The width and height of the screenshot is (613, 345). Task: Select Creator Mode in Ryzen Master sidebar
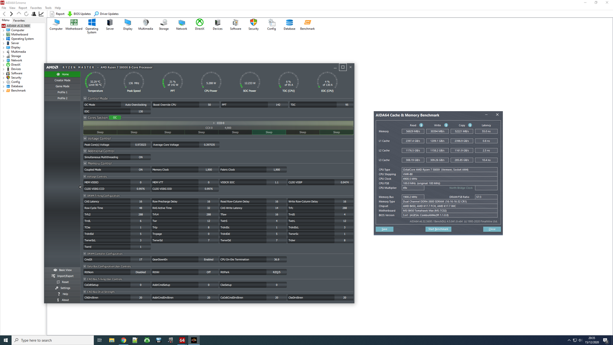click(x=62, y=80)
